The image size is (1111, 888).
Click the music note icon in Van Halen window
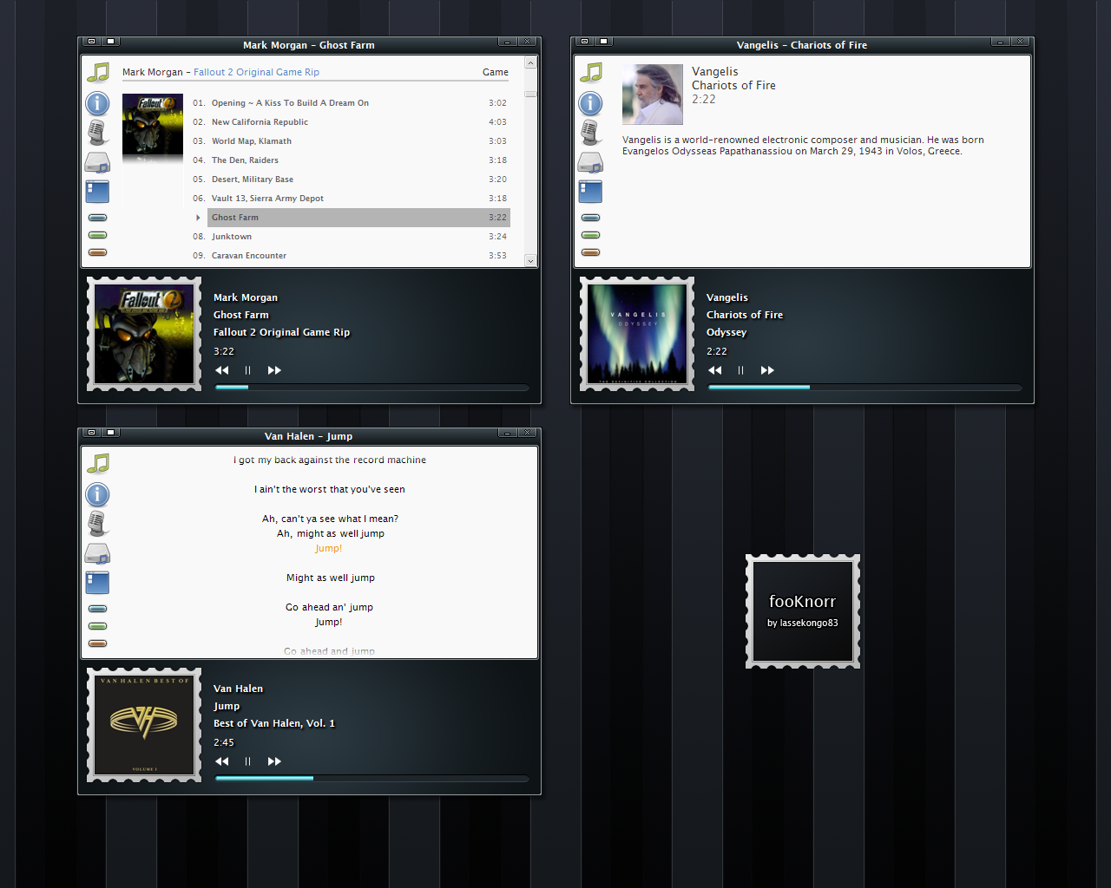(98, 463)
